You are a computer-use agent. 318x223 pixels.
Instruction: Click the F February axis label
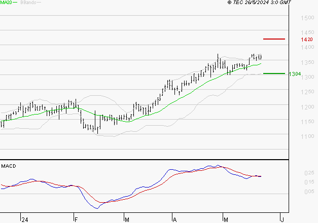pos(76,220)
